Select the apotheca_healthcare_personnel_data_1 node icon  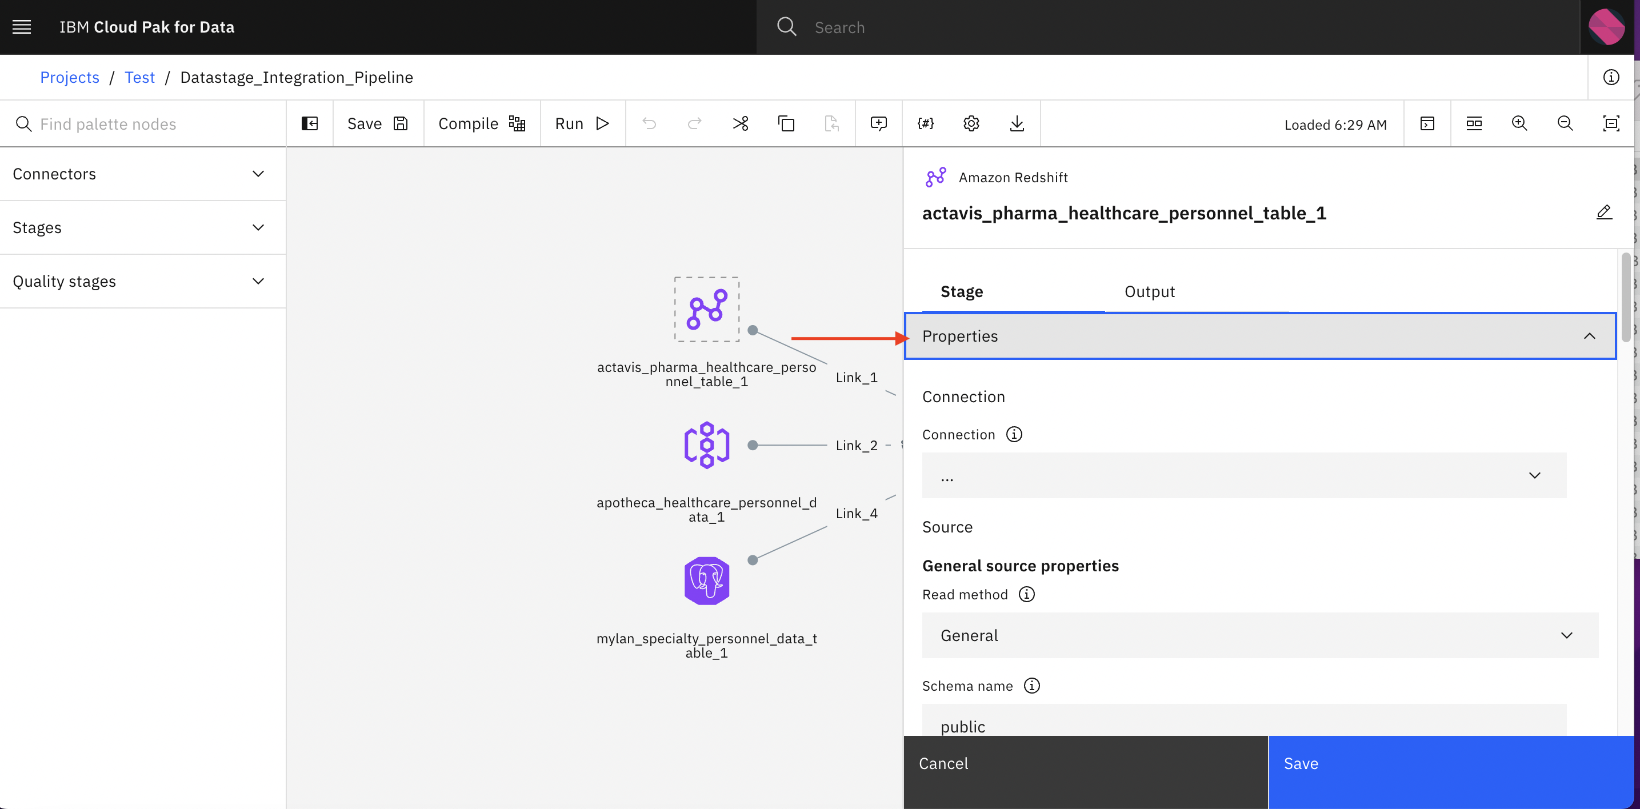tap(707, 445)
